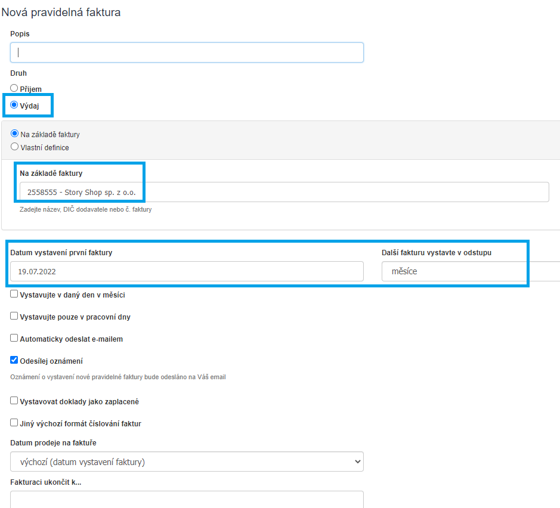This screenshot has width=560, height=508.
Task: Click into the Popis text field
Action: 187,52
